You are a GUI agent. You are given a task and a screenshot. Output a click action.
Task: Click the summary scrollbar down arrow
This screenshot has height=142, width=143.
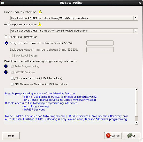137,123
